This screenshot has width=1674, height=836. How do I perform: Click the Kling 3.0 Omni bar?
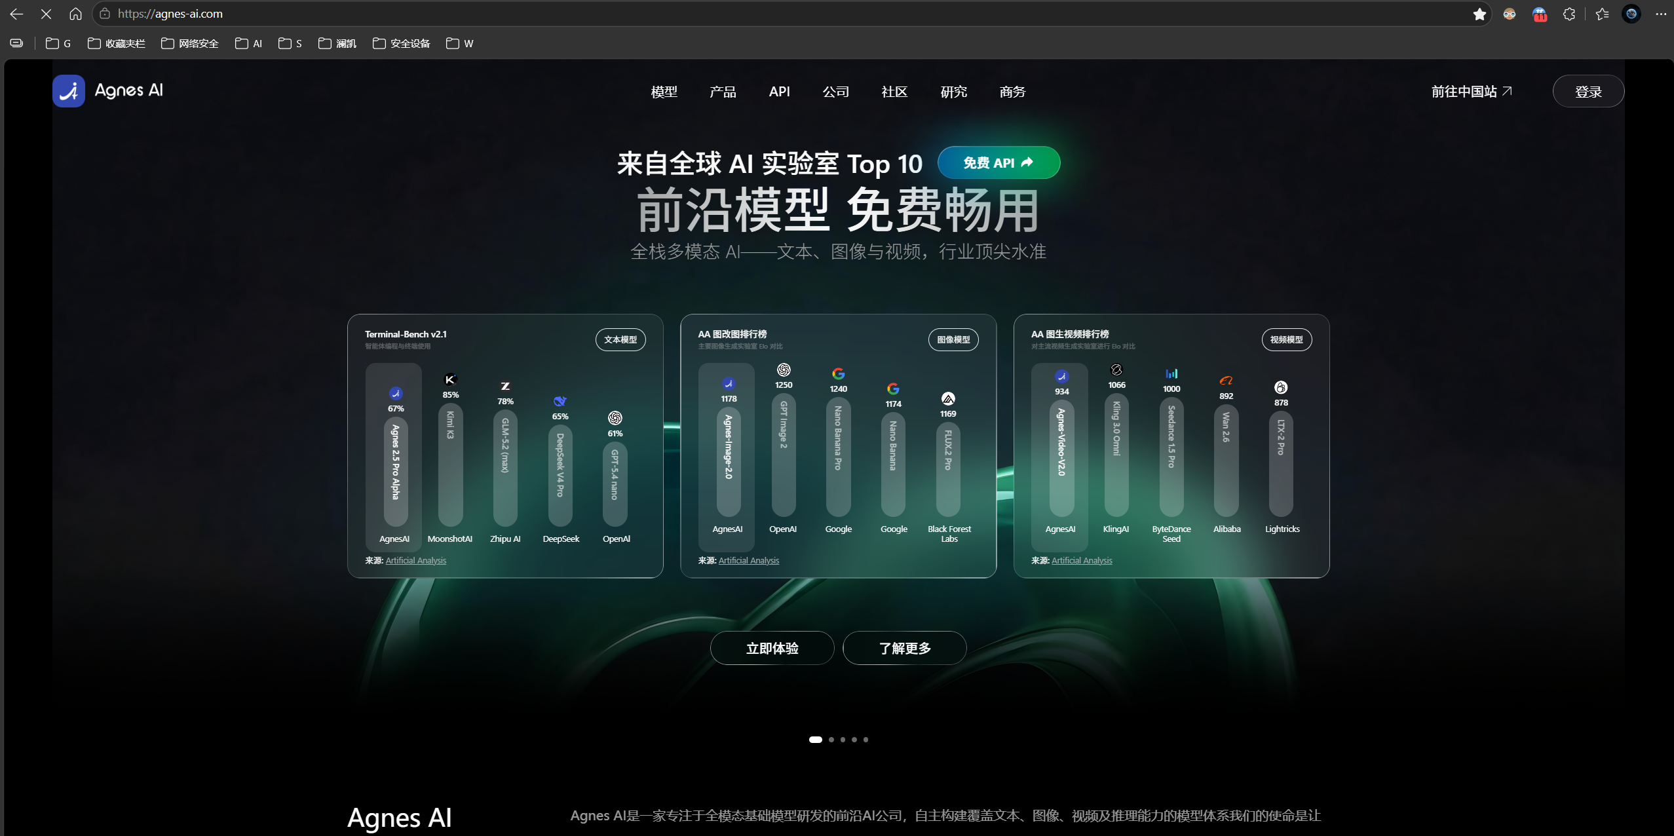click(x=1116, y=454)
